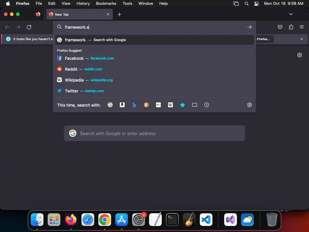Search this time with Amazon icon

[x=122, y=105]
